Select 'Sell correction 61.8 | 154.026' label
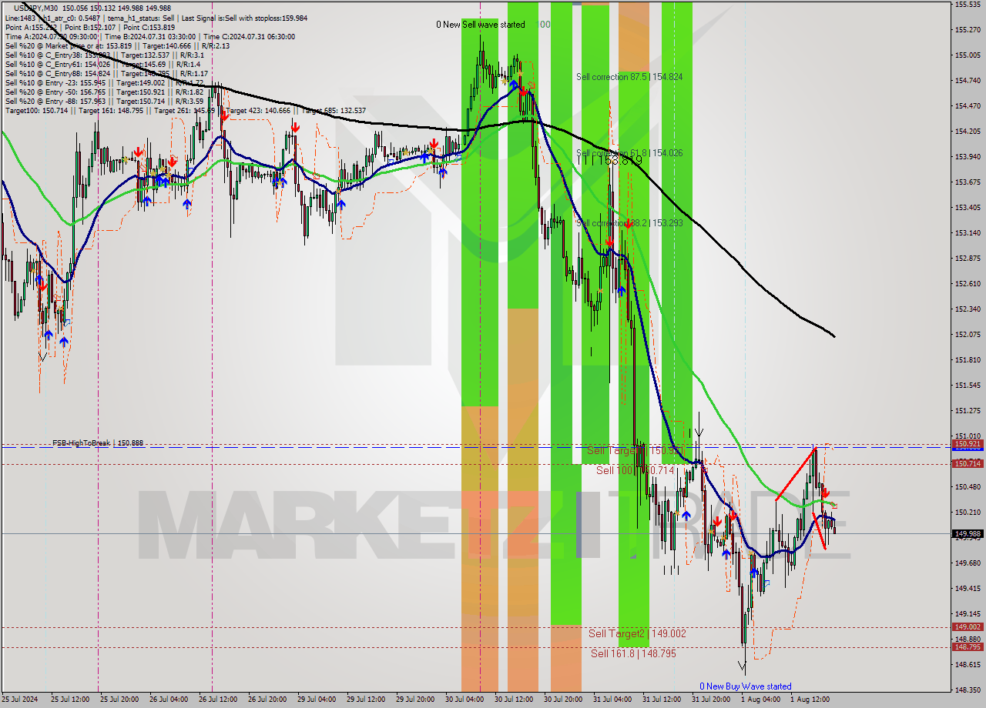 [x=629, y=153]
